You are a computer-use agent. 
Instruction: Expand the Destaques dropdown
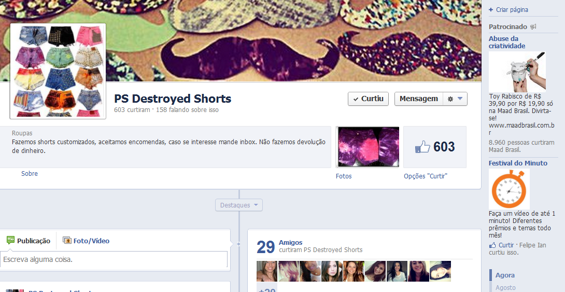(239, 205)
